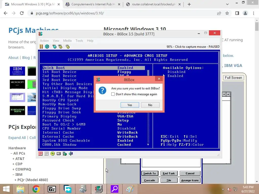The height and width of the screenshot is (194, 259).
Task: Expand the CDP tree item
Action: point(17,164)
